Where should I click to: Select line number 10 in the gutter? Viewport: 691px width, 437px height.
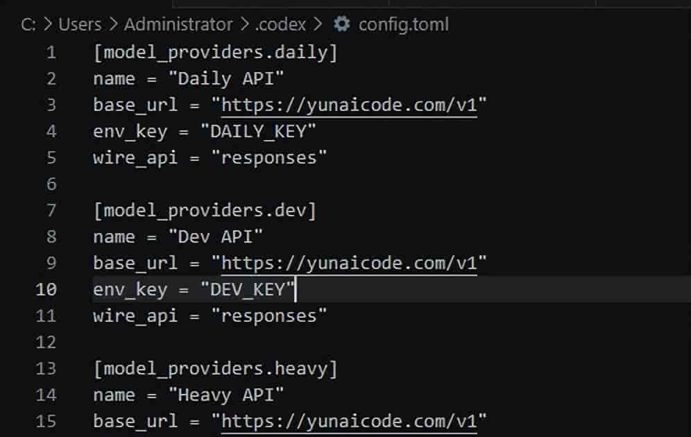point(46,290)
